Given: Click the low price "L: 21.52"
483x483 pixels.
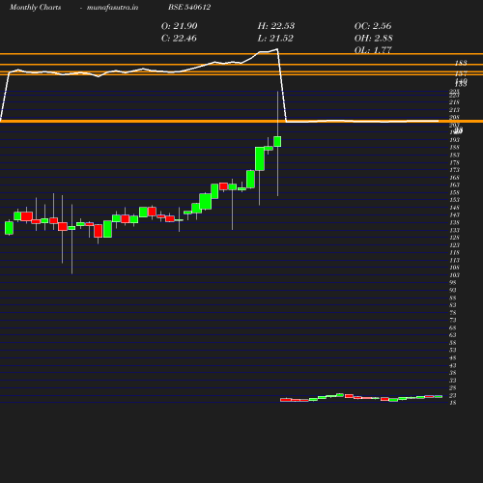Looking at the screenshot, I should coord(275,39).
